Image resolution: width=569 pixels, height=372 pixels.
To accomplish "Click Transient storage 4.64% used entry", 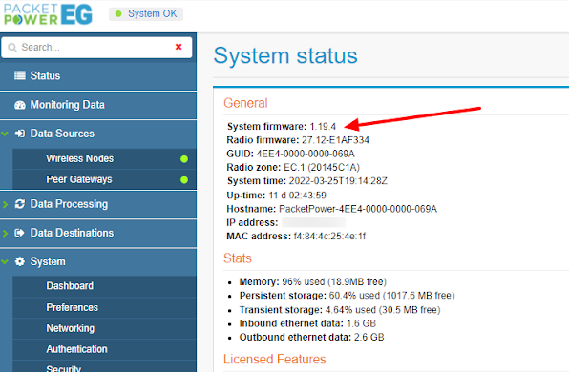I will [x=340, y=310].
